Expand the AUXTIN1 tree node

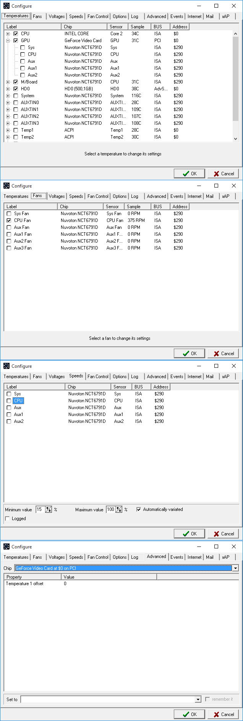point(8,109)
